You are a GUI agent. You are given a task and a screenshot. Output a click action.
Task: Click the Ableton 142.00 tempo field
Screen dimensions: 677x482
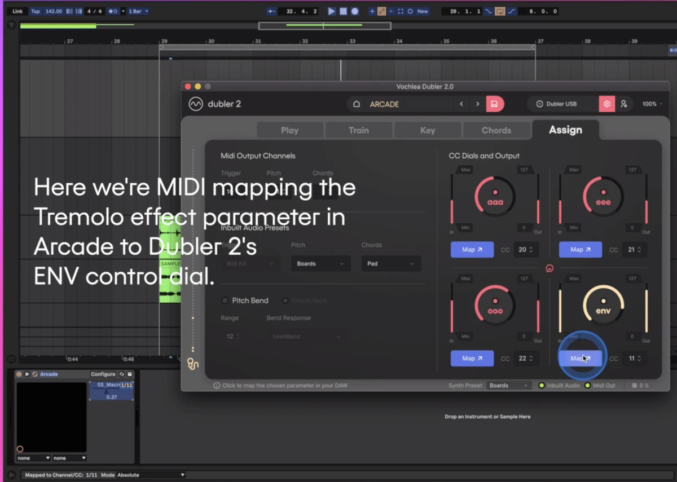pyautogui.click(x=54, y=11)
